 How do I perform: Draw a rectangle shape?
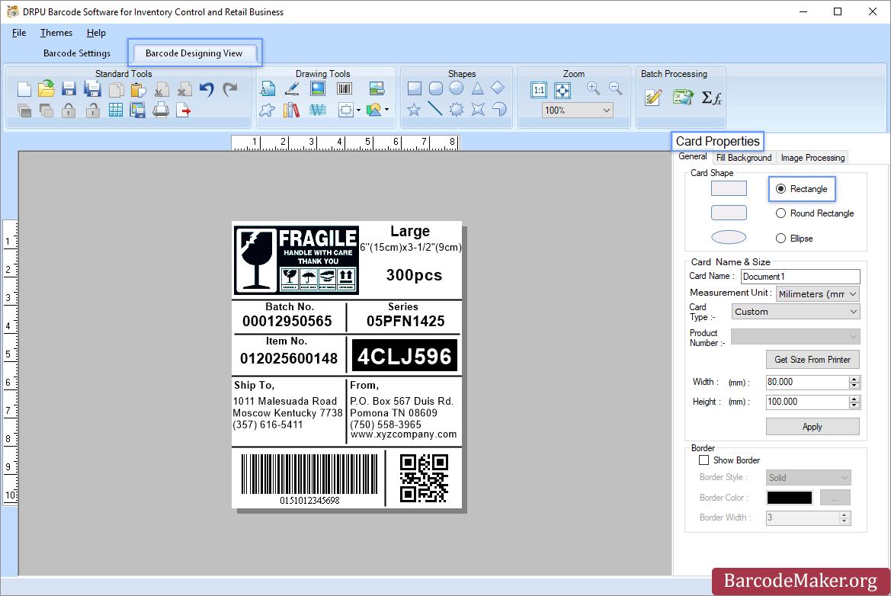tap(414, 88)
